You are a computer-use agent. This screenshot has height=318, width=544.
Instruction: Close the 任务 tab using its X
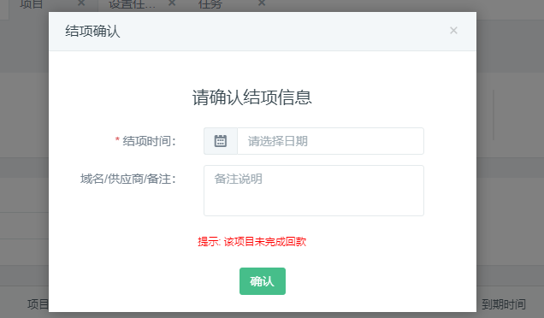click(x=262, y=3)
